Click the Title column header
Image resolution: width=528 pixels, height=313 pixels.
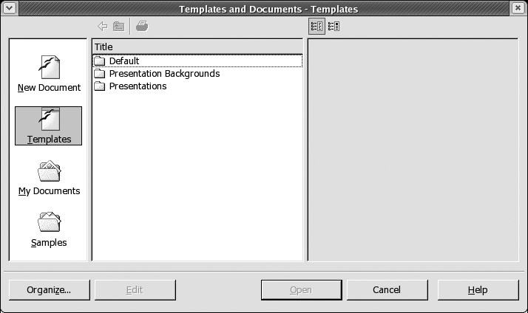click(x=197, y=47)
